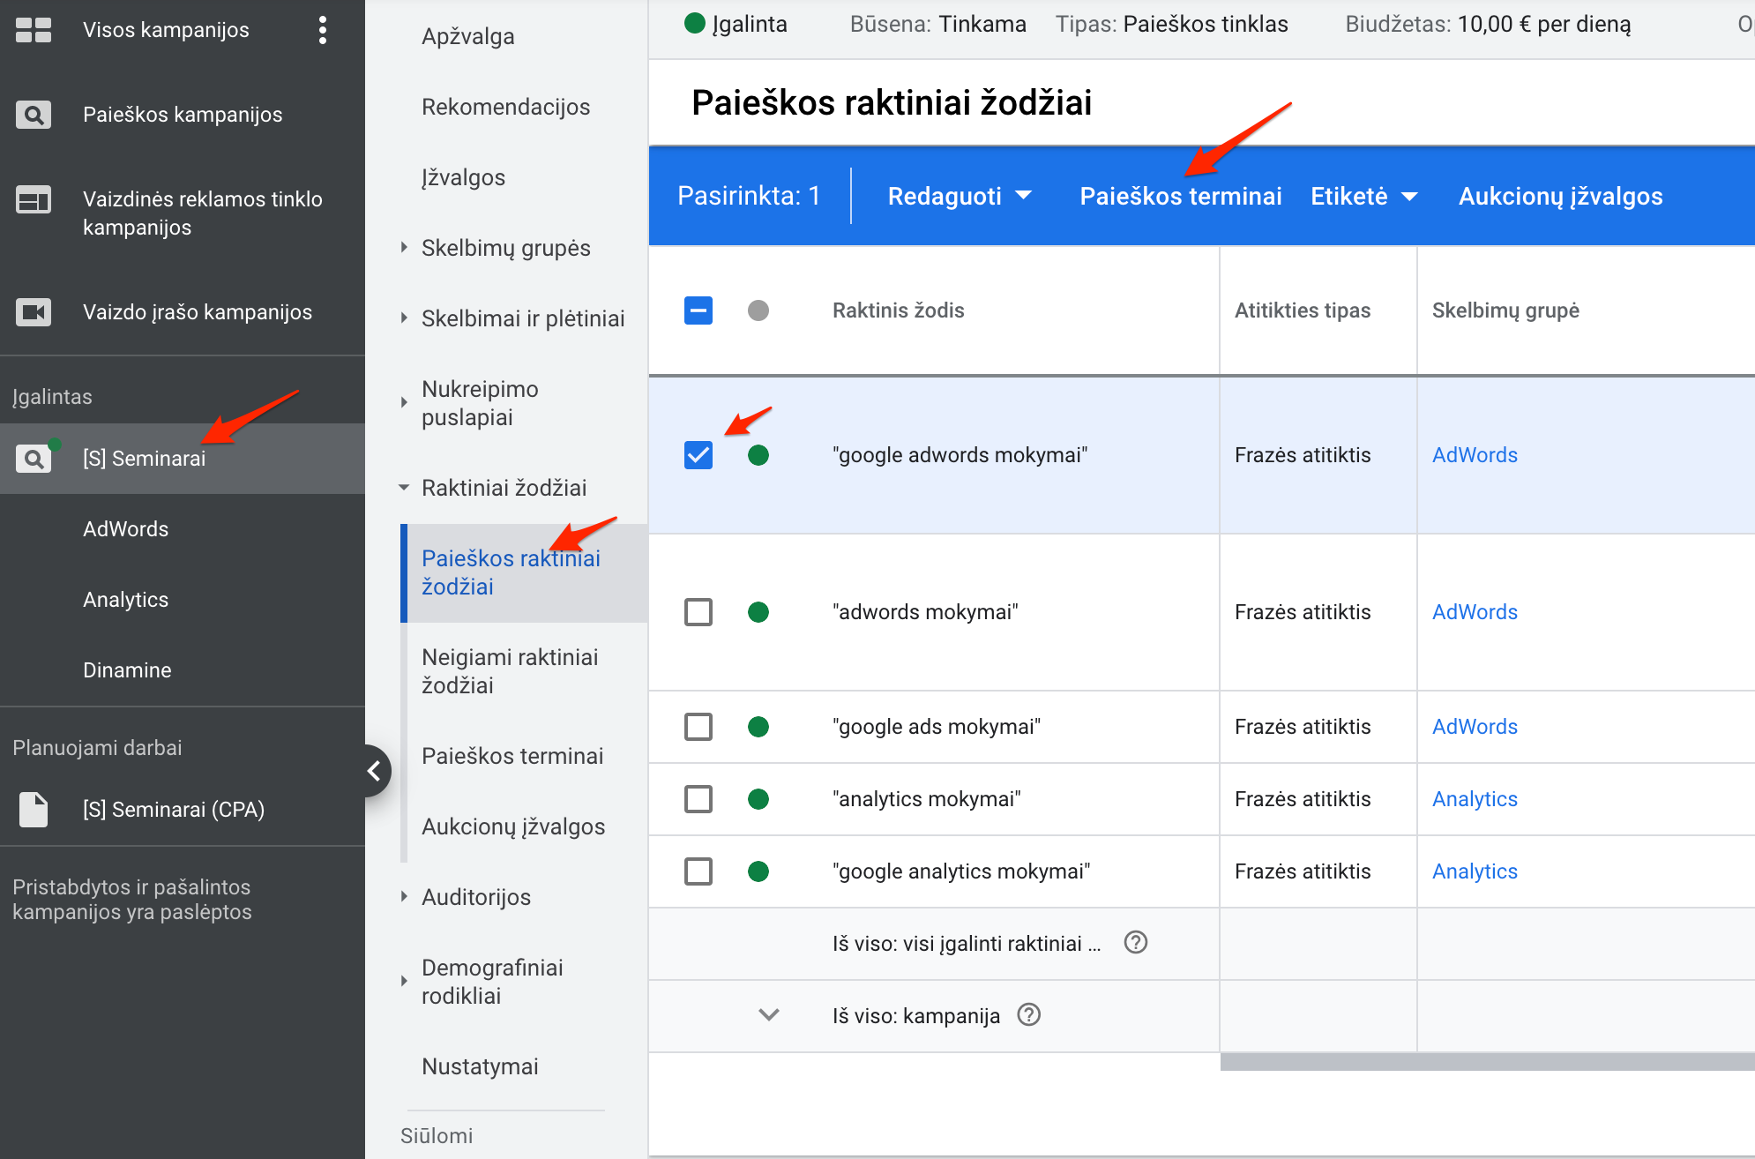Screen dimensions: 1755x1159
Task: Click the horizontal scrollbar under the table
Action: (x=1486, y=1062)
